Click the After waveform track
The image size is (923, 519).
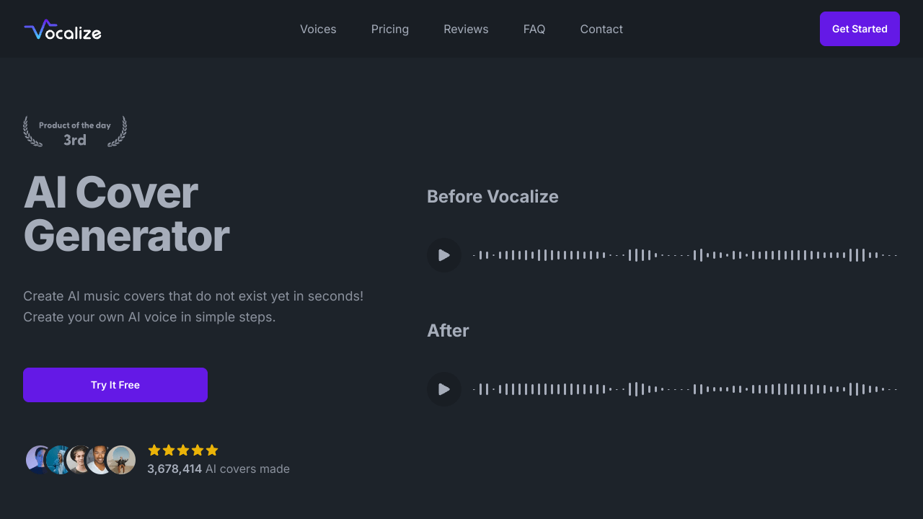click(685, 389)
